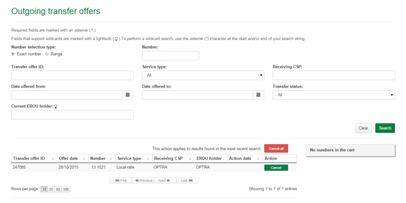Focus the Number input field
Image resolution: width=406 pixels, height=203 pixels.
(x=171, y=56)
